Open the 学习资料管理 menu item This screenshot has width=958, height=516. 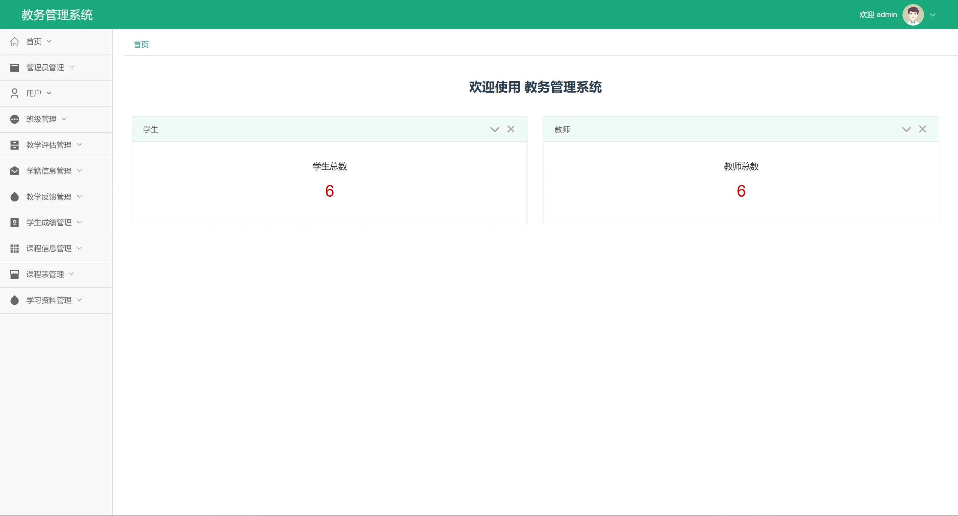pos(49,300)
